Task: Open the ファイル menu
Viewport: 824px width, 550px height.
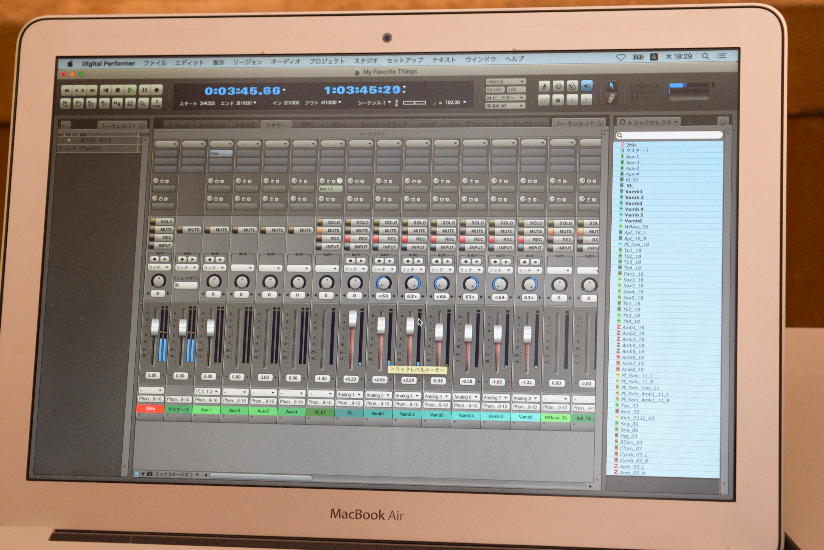Action: pyautogui.click(x=154, y=63)
